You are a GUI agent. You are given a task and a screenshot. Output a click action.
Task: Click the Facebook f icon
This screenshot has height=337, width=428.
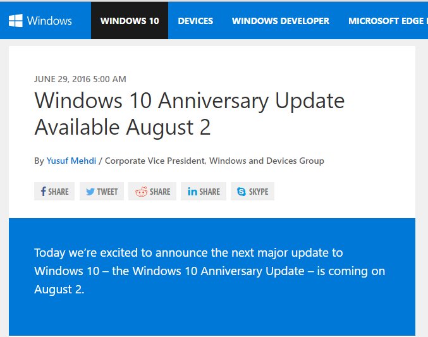point(43,191)
